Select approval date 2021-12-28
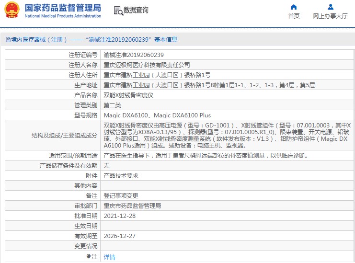 click(x=120, y=216)
